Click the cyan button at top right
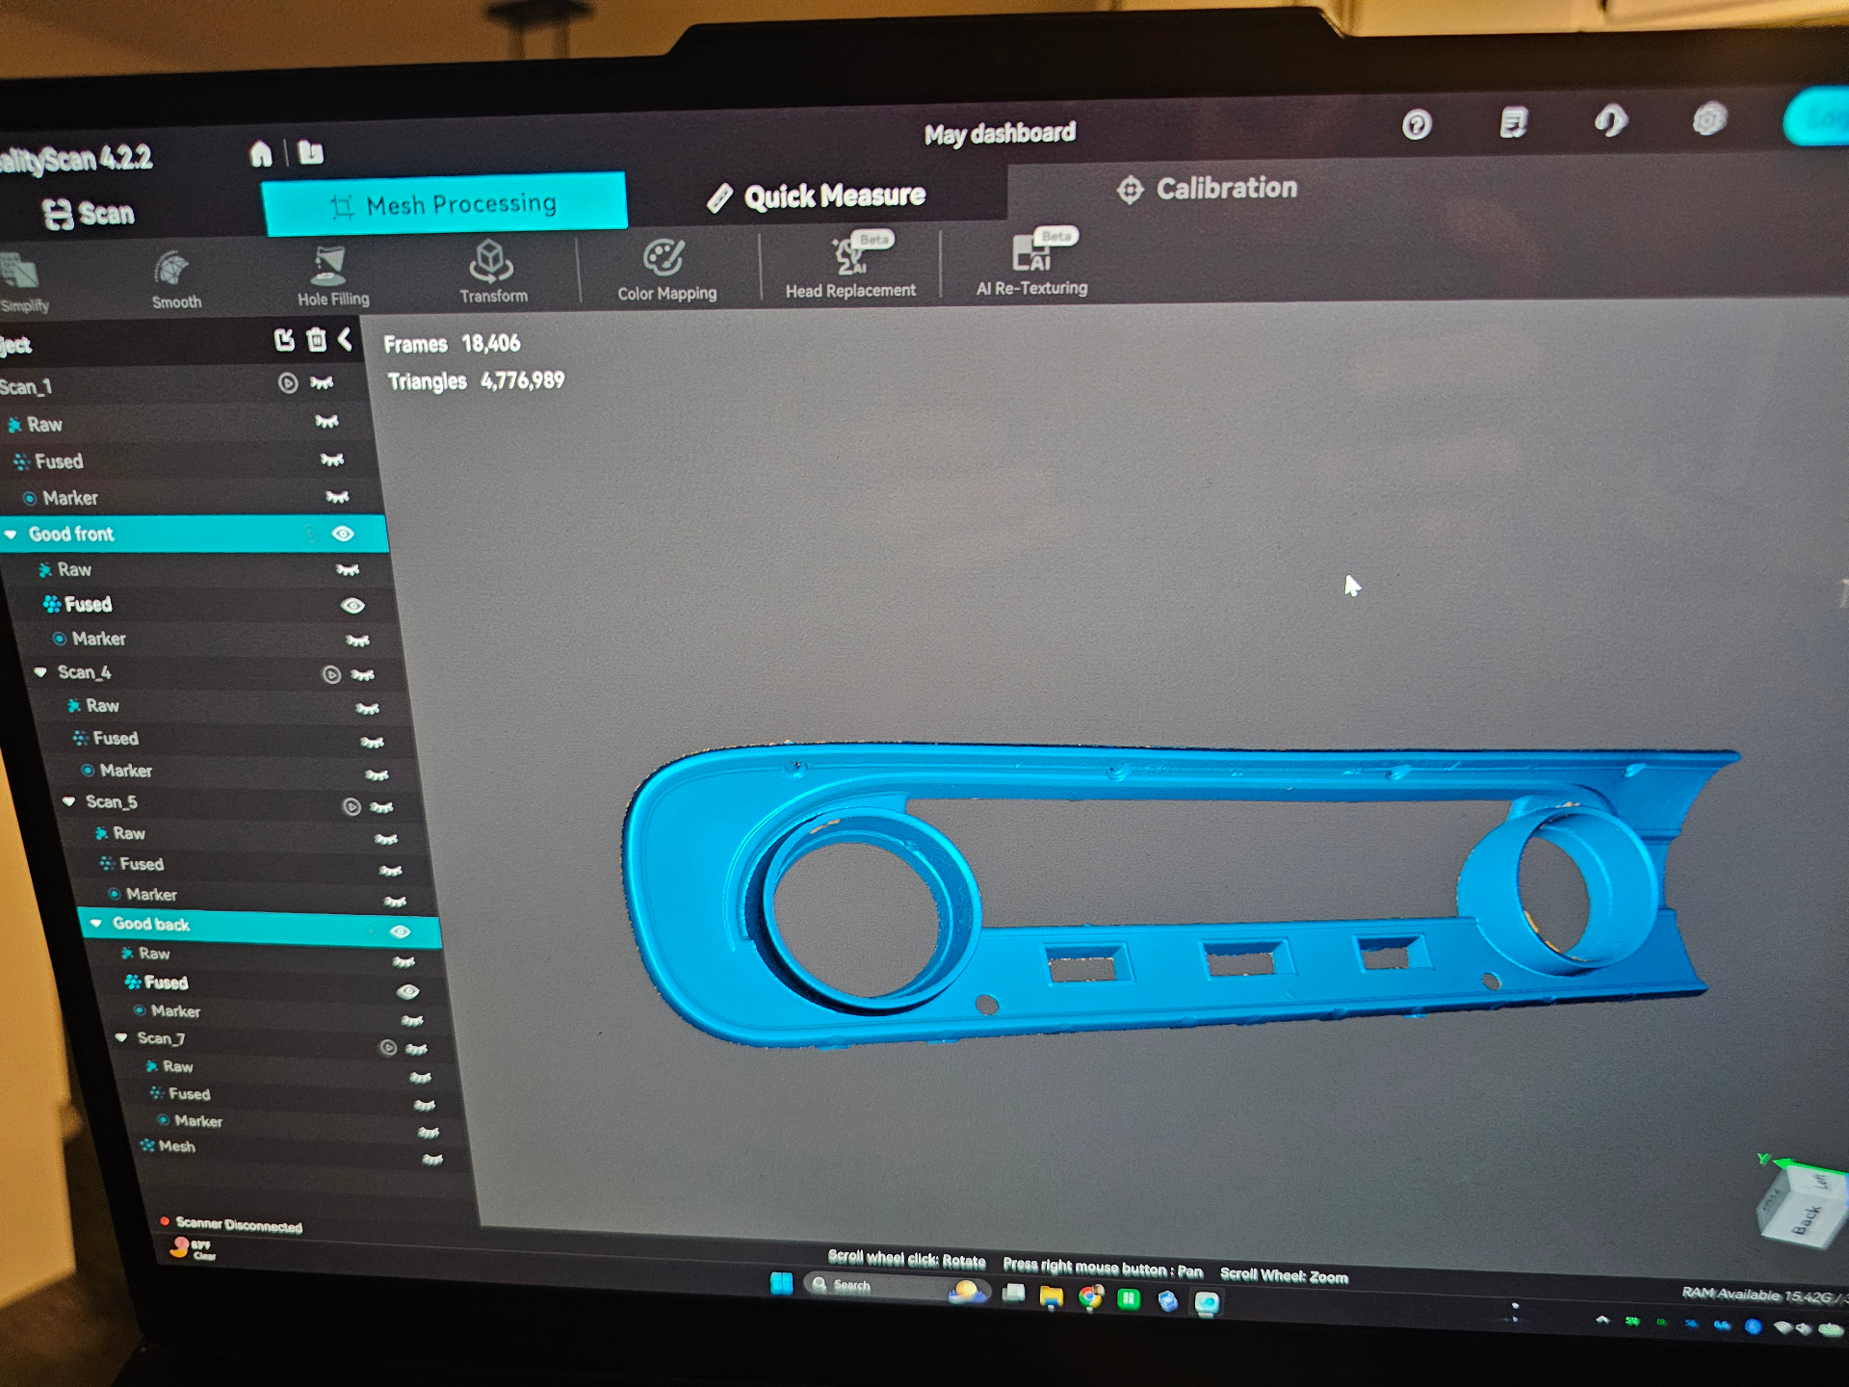 (1816, 117)
